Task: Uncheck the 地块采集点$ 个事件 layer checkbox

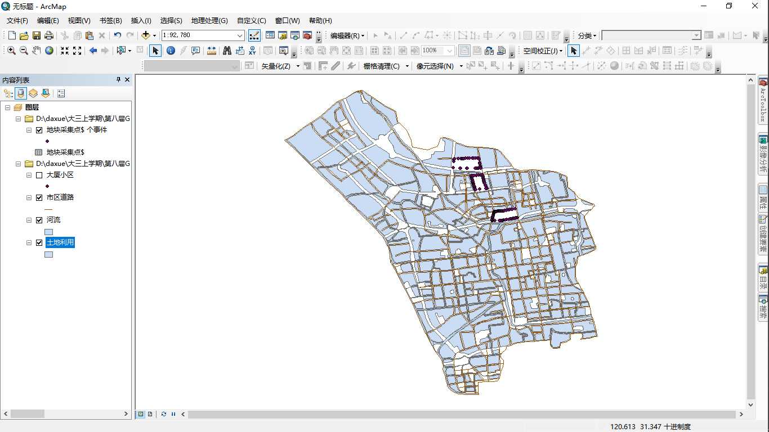Action: click(x=39, y=130)
